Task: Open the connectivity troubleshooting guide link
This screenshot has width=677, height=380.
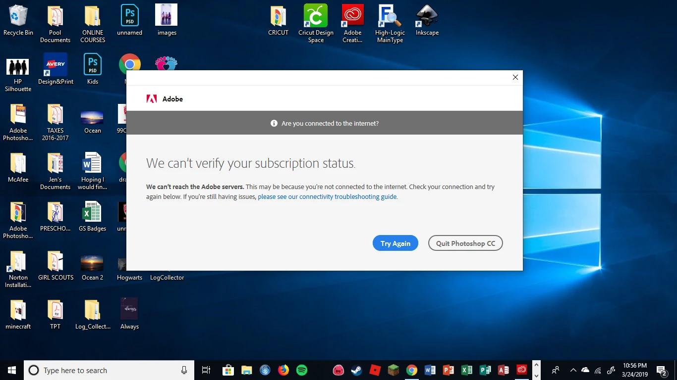Action: pos(327,196)
